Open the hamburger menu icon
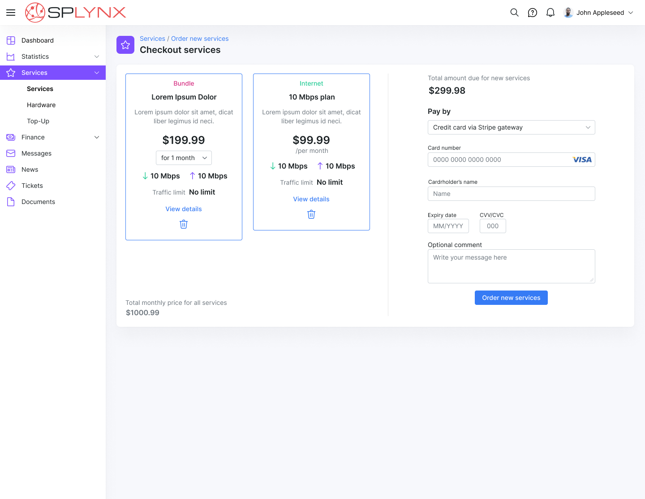Screen dimensions: 645x499 11,13
